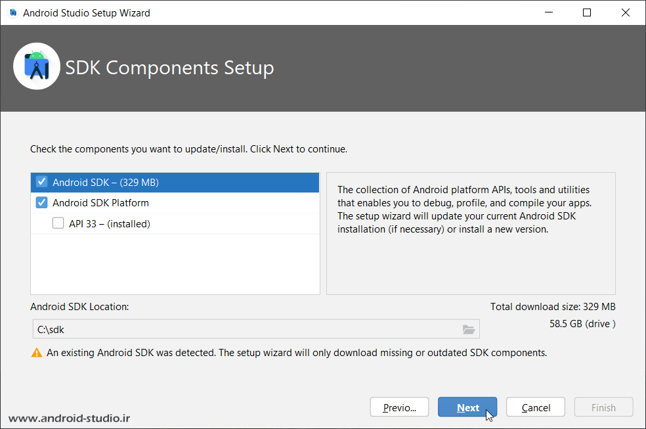
Task: Uncheck the Android SDK checkbox
Action: point(42,182)
